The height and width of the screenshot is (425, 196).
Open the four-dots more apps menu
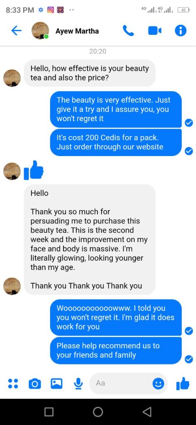(x=13, y=383)
